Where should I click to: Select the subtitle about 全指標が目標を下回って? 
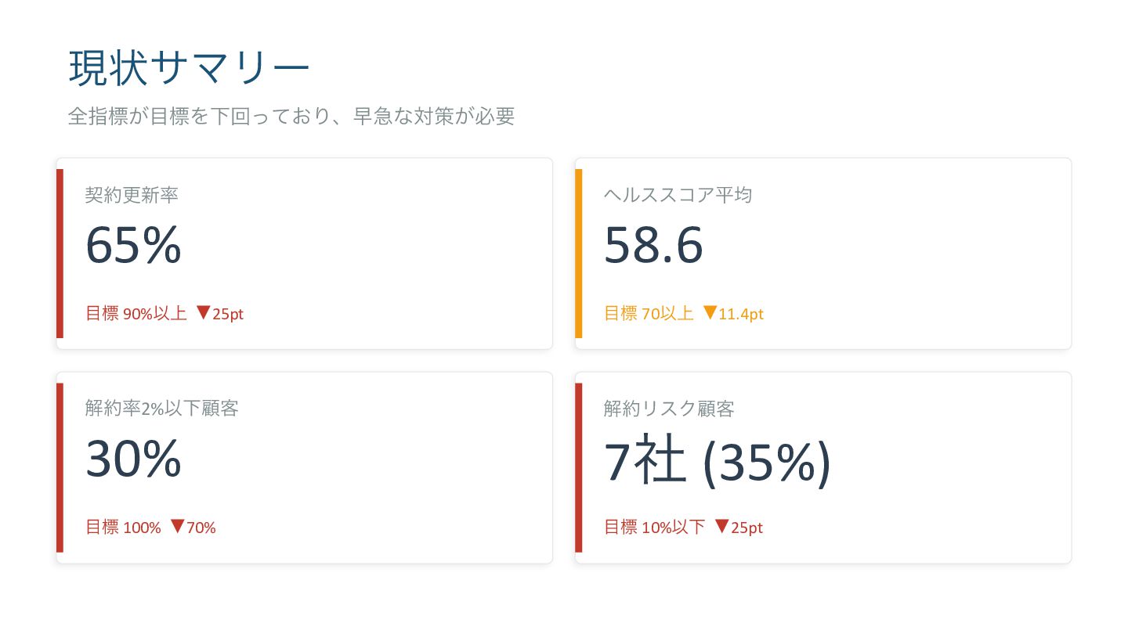click(291, 117)
